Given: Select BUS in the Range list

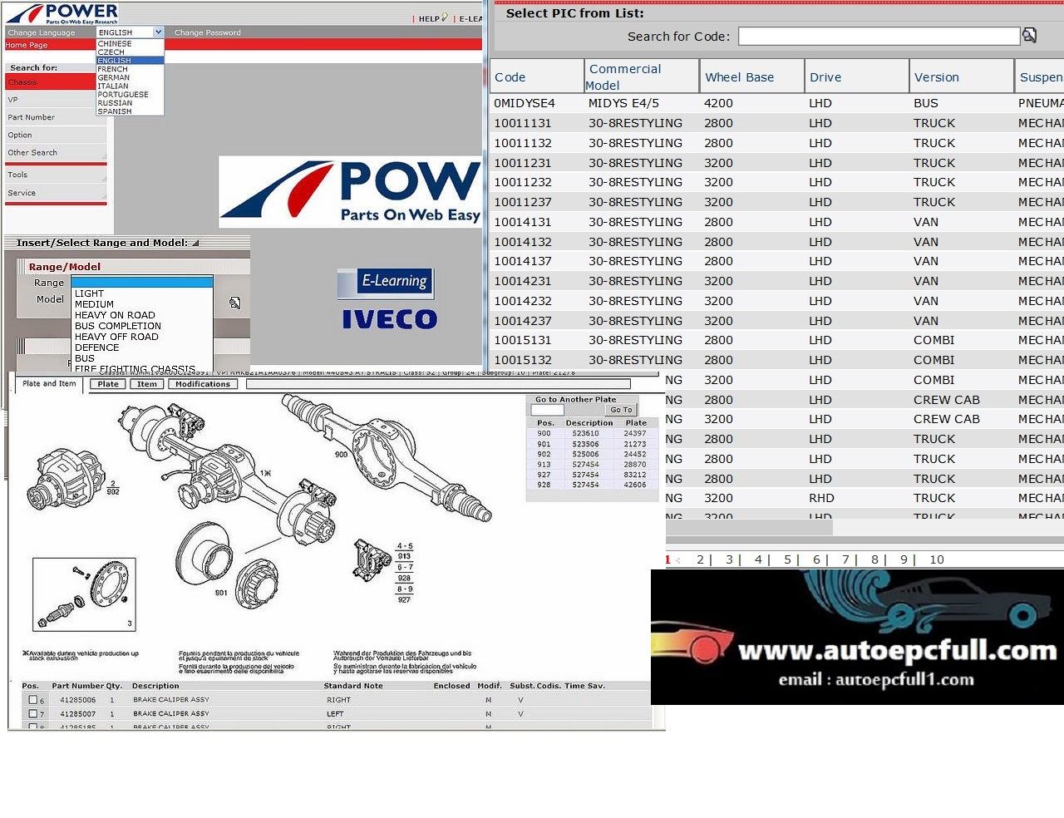Looking at the screenshot, I should pyautogui.click(x=85, y=358).
